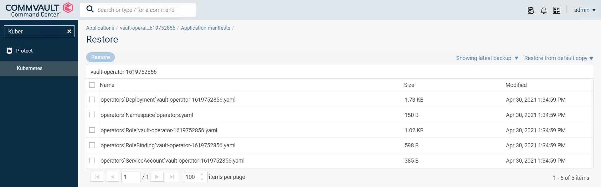This screenshot has width=601, height=187.
Task: Select Kubernetes in the side navigation
Action: [x=39, y=68]
